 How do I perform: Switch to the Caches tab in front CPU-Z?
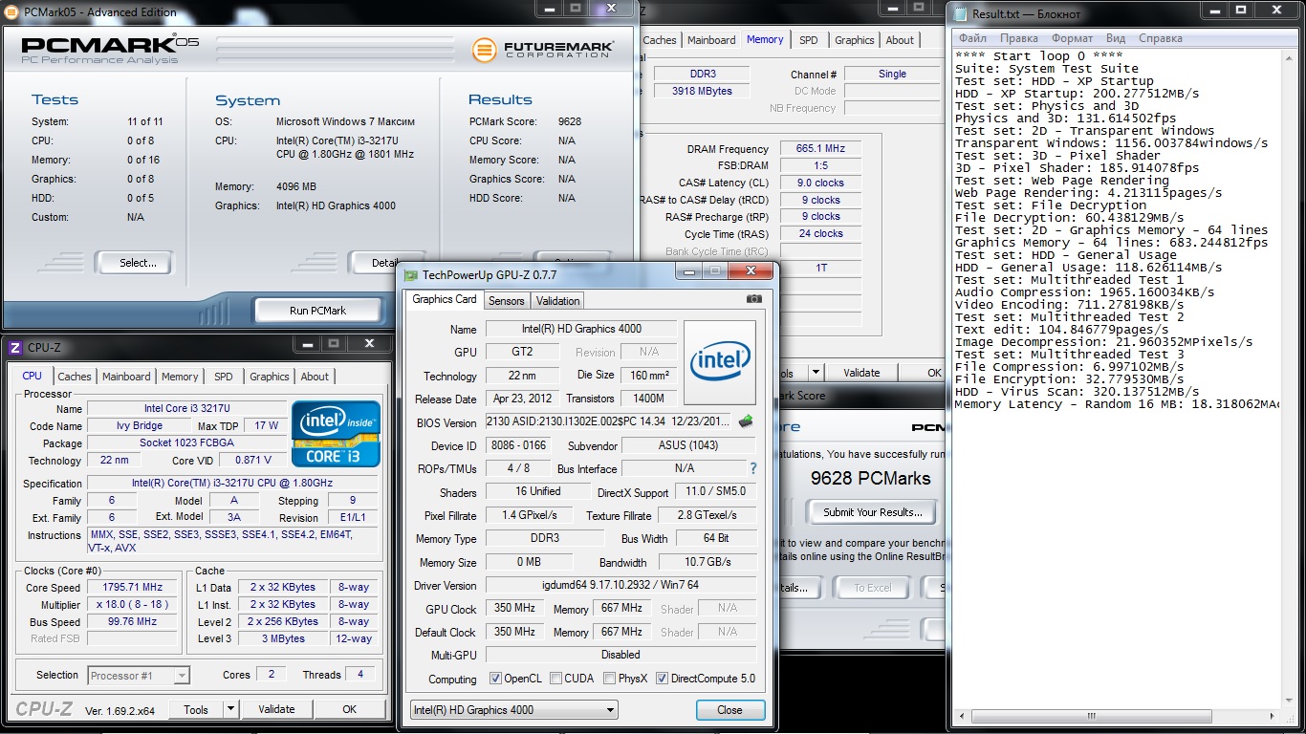click(75, 377)
